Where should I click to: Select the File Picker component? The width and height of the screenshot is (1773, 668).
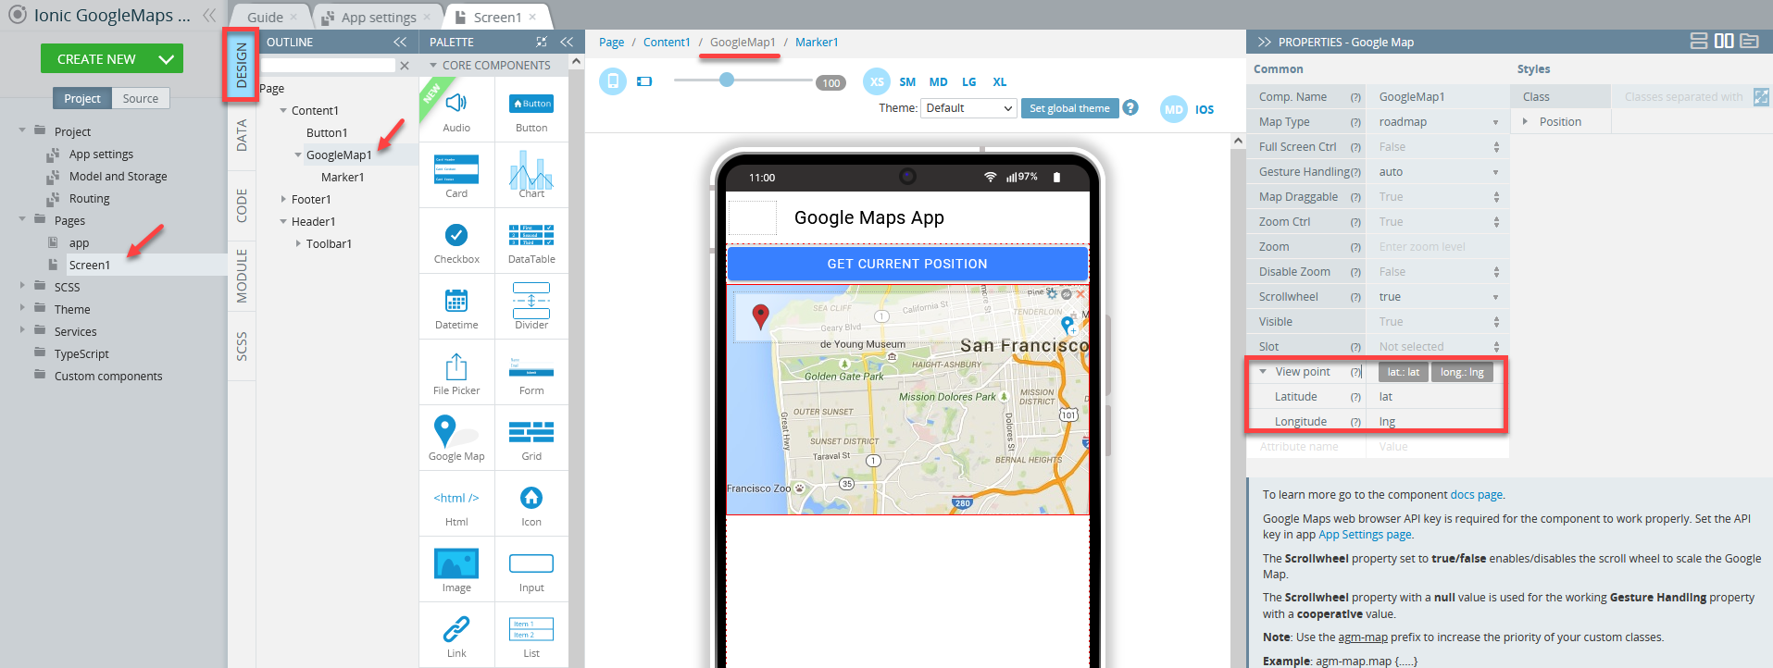456,372
